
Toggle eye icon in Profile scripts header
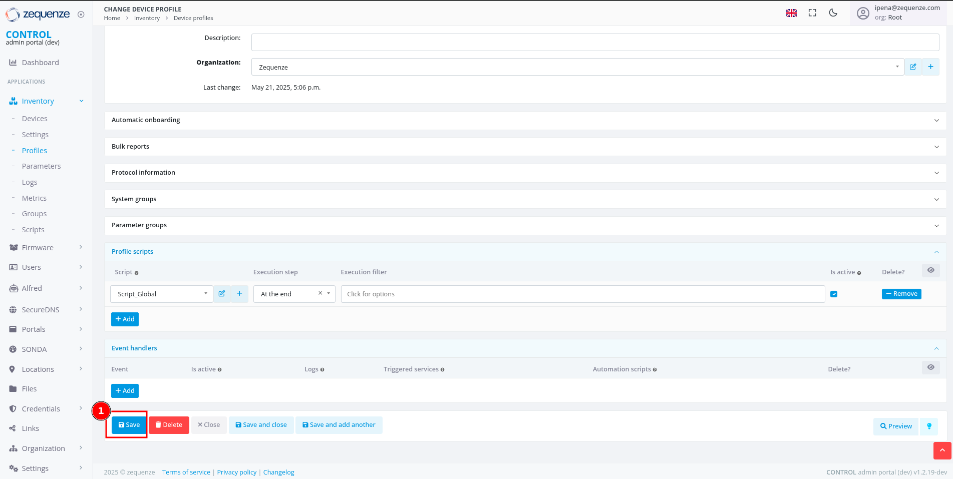pyautogui.click(x=930, y=270)
